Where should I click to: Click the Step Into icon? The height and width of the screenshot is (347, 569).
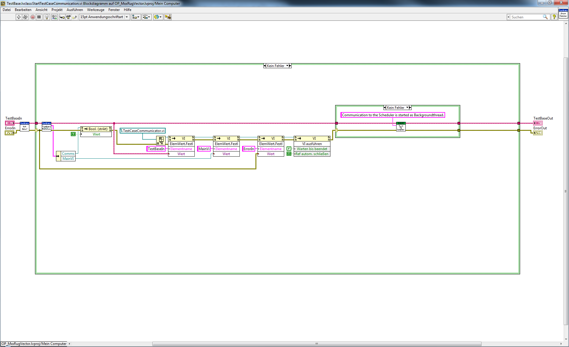tap(62, 17)
